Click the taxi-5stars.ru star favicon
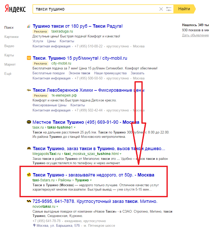 tap(29, 175)
